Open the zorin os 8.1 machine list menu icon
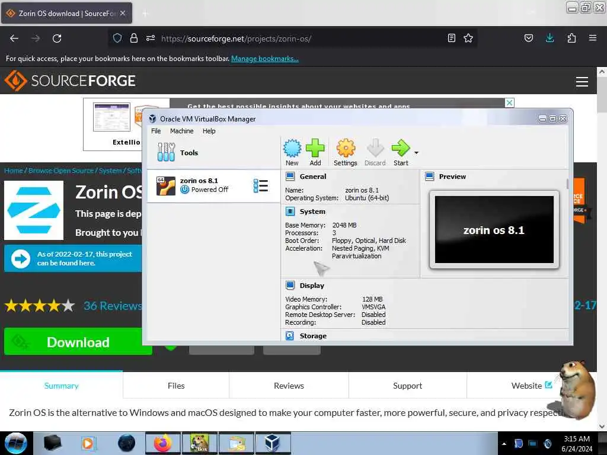607x455 pixels. coord(261,185)
